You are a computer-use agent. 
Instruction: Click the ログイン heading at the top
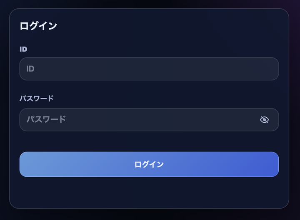coord(38,26)
